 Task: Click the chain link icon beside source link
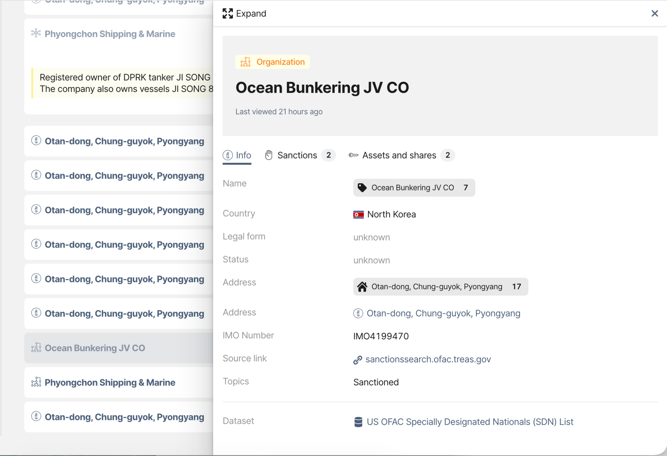point(358,360)
